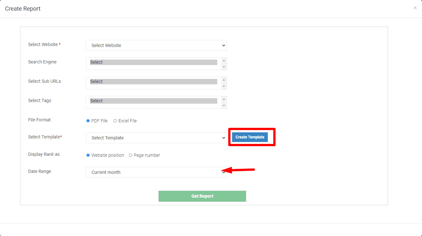Select Website position radio button
422x236 pixels.
point(88,155)
